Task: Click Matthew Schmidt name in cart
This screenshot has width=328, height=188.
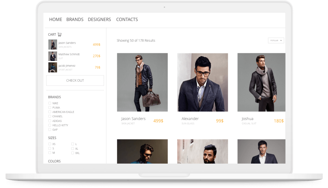Action: coord(69,54)
